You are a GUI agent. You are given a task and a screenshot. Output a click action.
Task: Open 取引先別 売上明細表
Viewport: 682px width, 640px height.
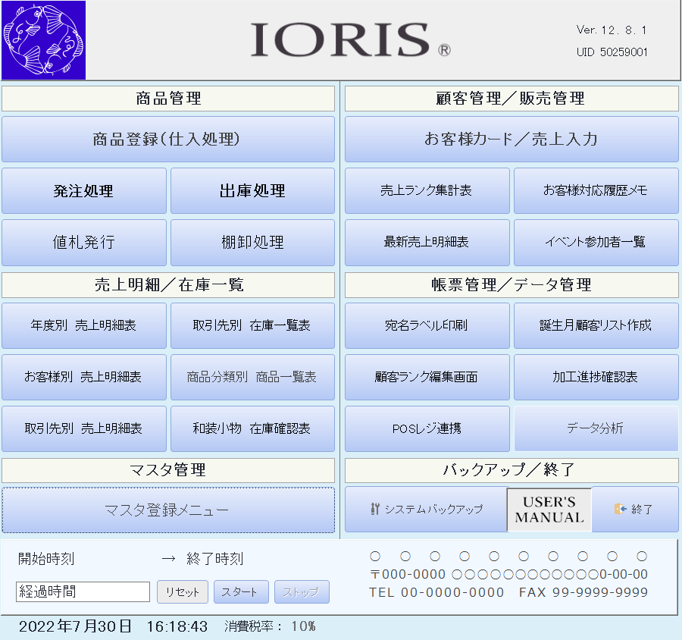(x=84, y=429)
